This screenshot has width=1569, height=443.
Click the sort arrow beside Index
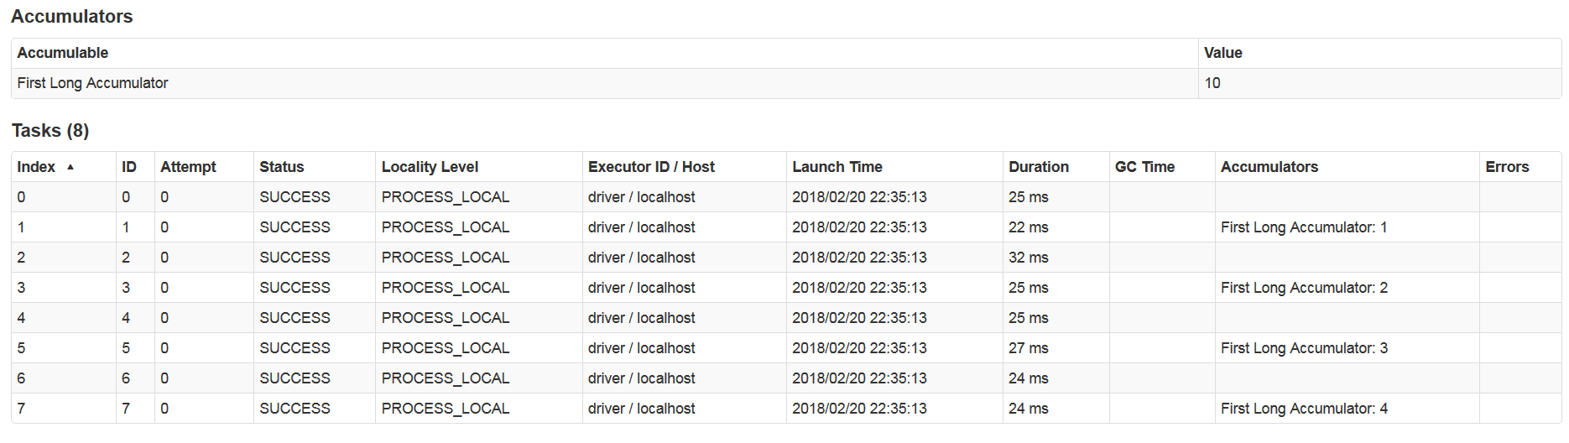(x=70, y=167)
